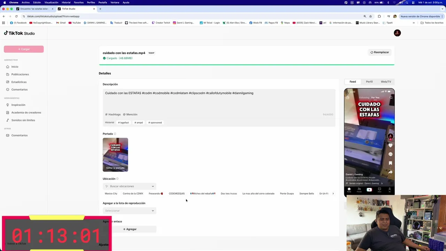
Task: Choose the Ponte Guapa location
Action: pos(287,193)
